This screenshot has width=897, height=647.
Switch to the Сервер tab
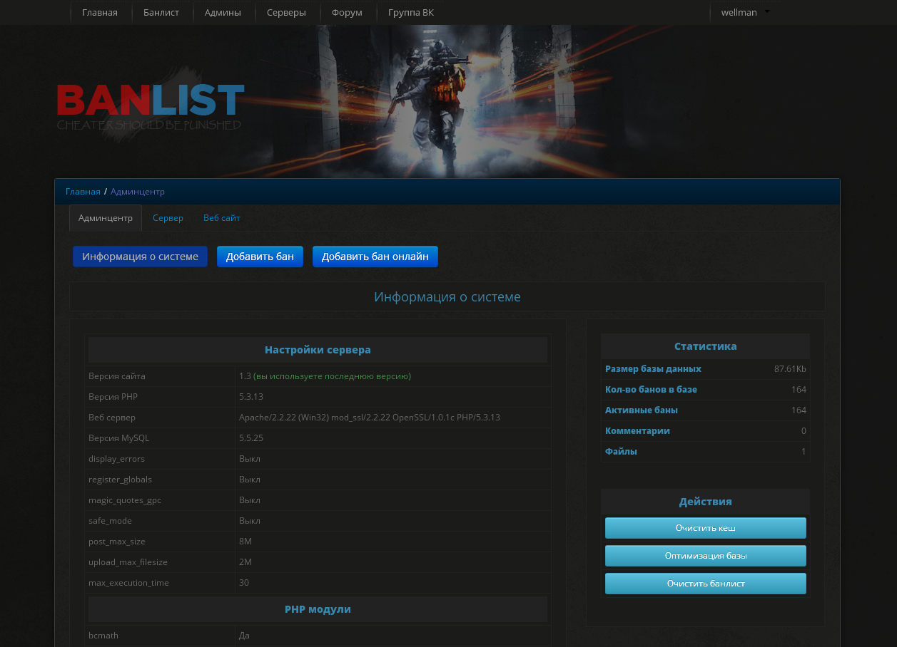168,218
